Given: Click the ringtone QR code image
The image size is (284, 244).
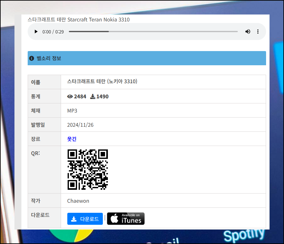Looking at the screenshot, I should click(88, 170).
